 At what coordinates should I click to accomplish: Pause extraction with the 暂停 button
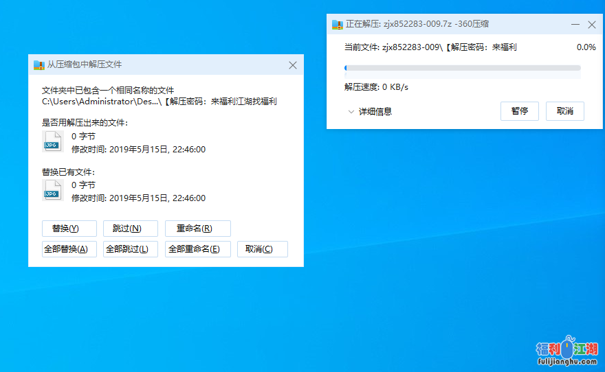pos(519,111)
